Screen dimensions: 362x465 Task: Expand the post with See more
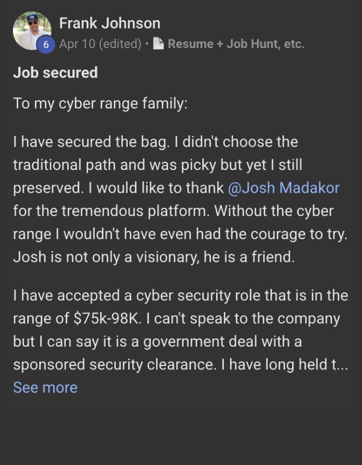click(45, 388)
